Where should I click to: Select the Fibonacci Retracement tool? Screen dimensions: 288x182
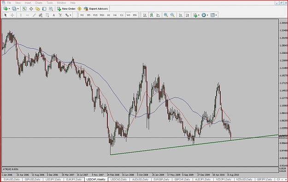click(47, 15)
